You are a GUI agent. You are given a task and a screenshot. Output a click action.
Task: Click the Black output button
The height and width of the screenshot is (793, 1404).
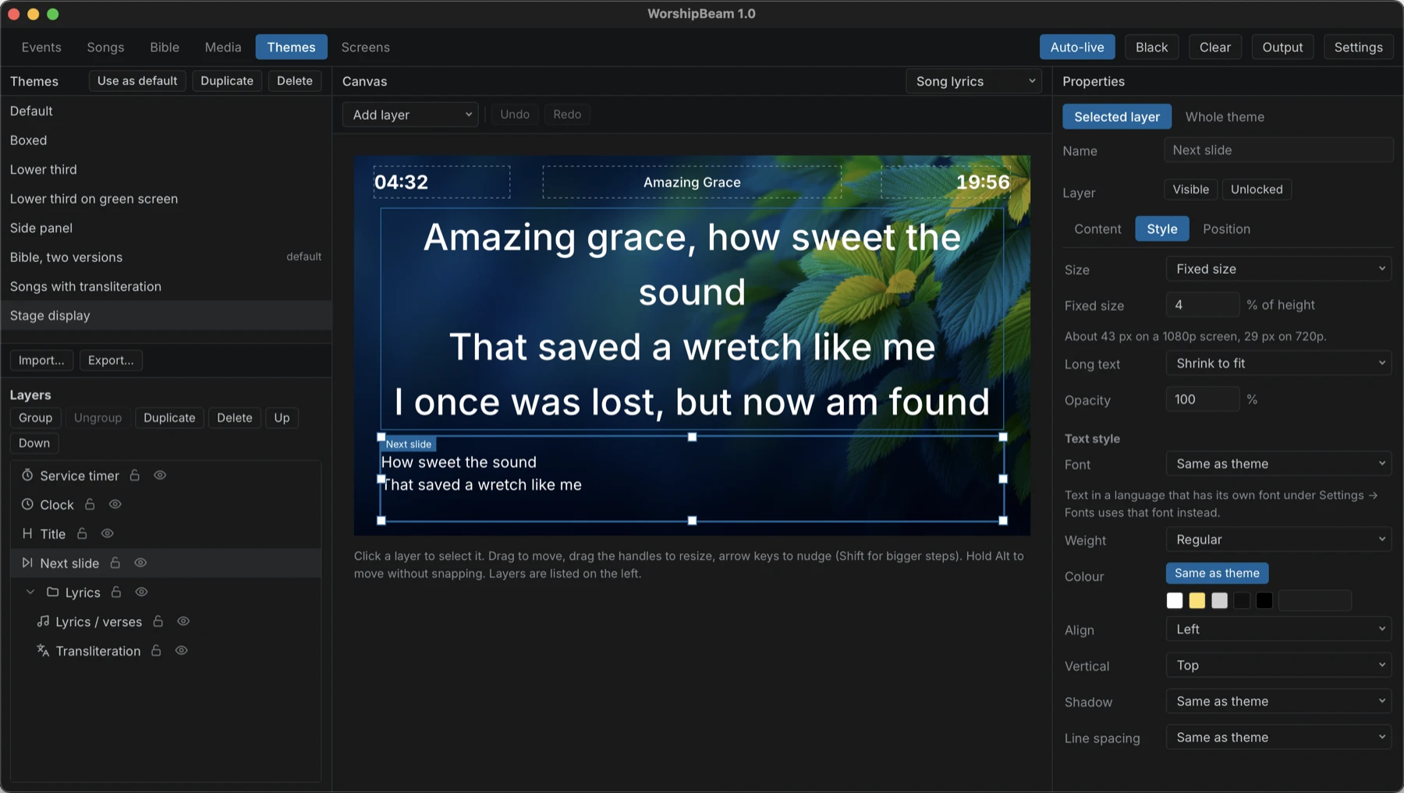[x=1151, y=48]
